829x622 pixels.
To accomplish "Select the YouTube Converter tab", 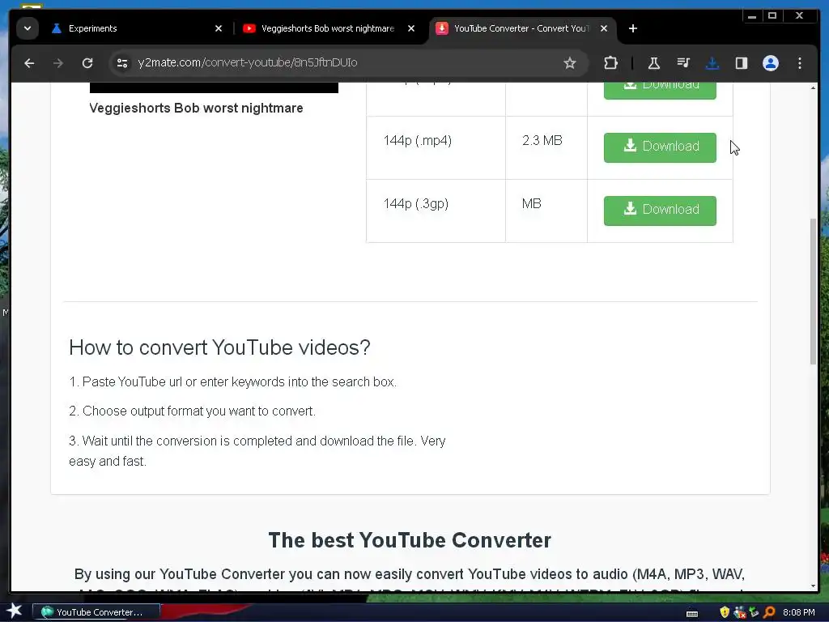I will coord(521,28).
